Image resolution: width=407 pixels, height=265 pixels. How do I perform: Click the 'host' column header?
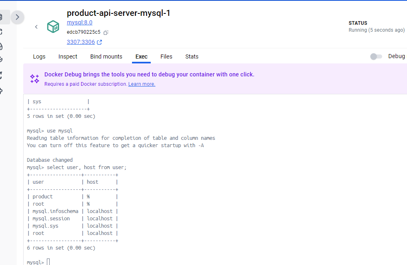pyautogui.click(x=92, y=182)
